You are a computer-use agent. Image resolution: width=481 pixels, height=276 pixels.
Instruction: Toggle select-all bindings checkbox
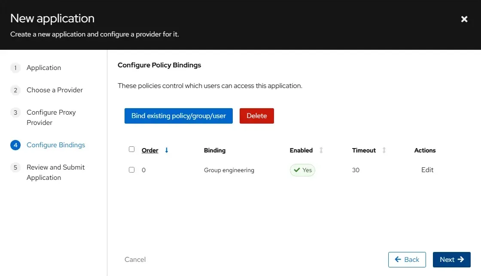[131, 149]
